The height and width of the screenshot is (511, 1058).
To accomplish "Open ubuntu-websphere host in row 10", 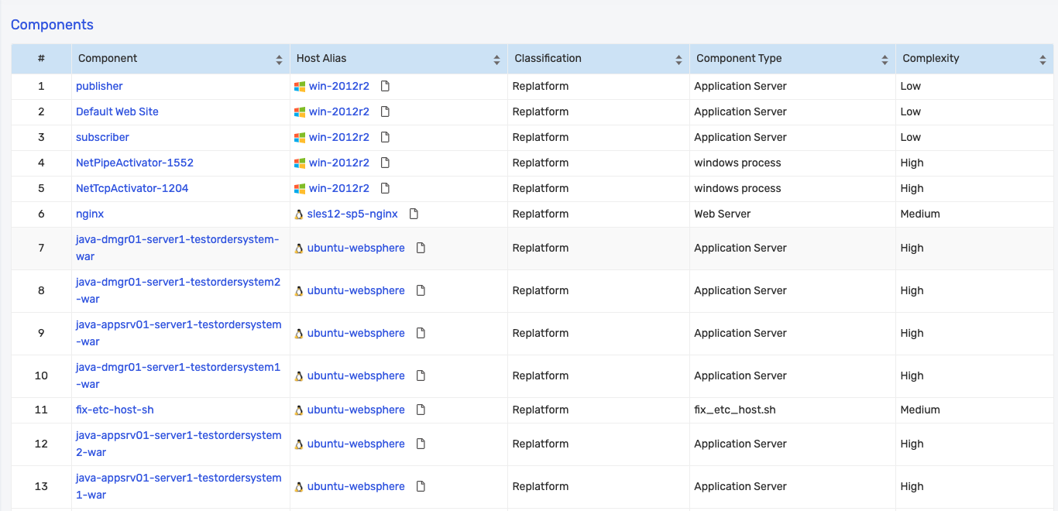I will pos(356,376).
